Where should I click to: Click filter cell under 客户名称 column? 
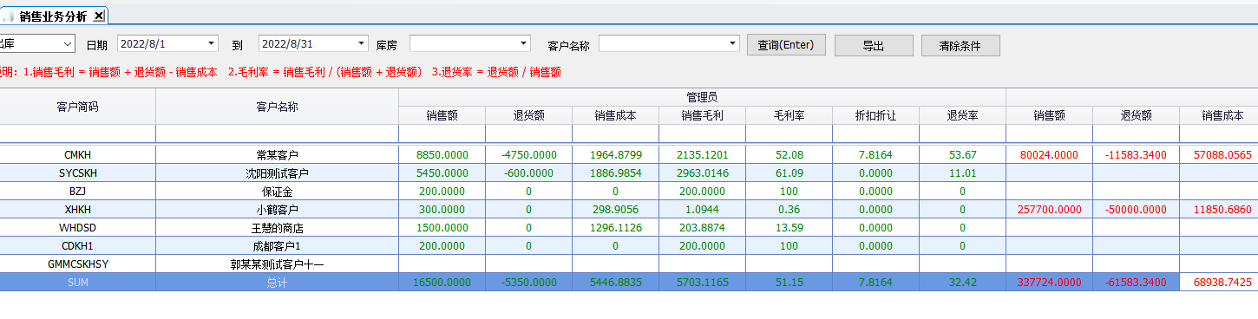pyautogui.click(x=278, y=133)
